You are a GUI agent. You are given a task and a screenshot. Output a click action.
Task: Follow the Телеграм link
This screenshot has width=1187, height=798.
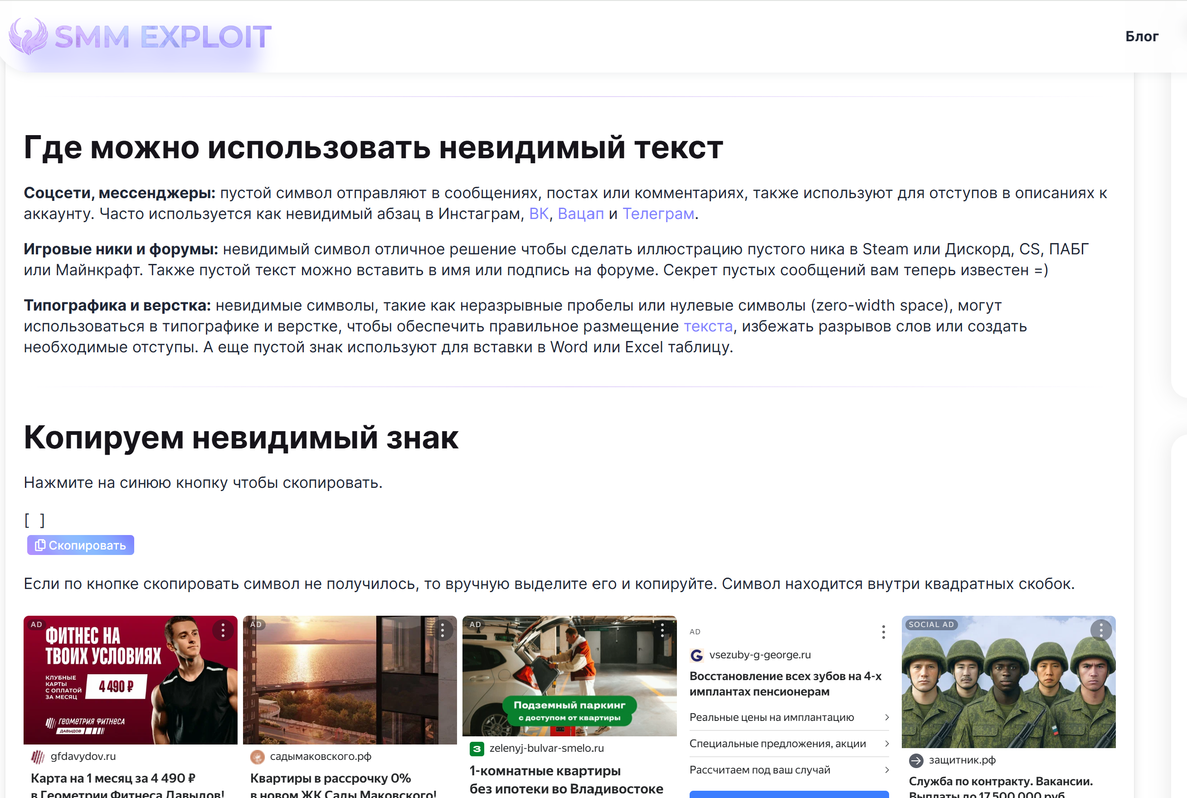coord(658,214)
